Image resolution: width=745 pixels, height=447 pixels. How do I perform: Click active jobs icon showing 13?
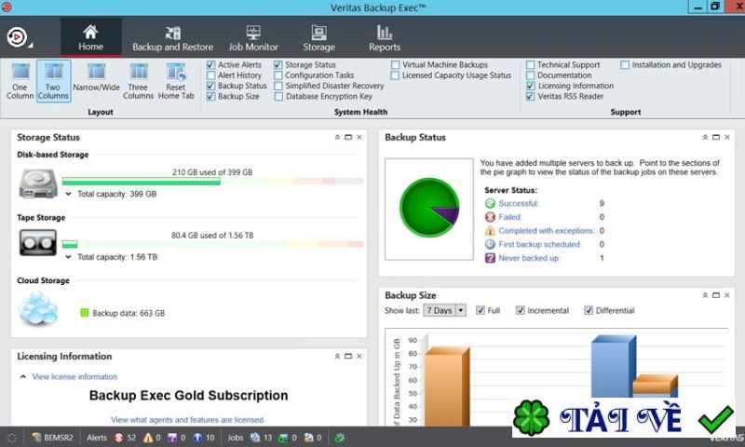click(255, 438)
